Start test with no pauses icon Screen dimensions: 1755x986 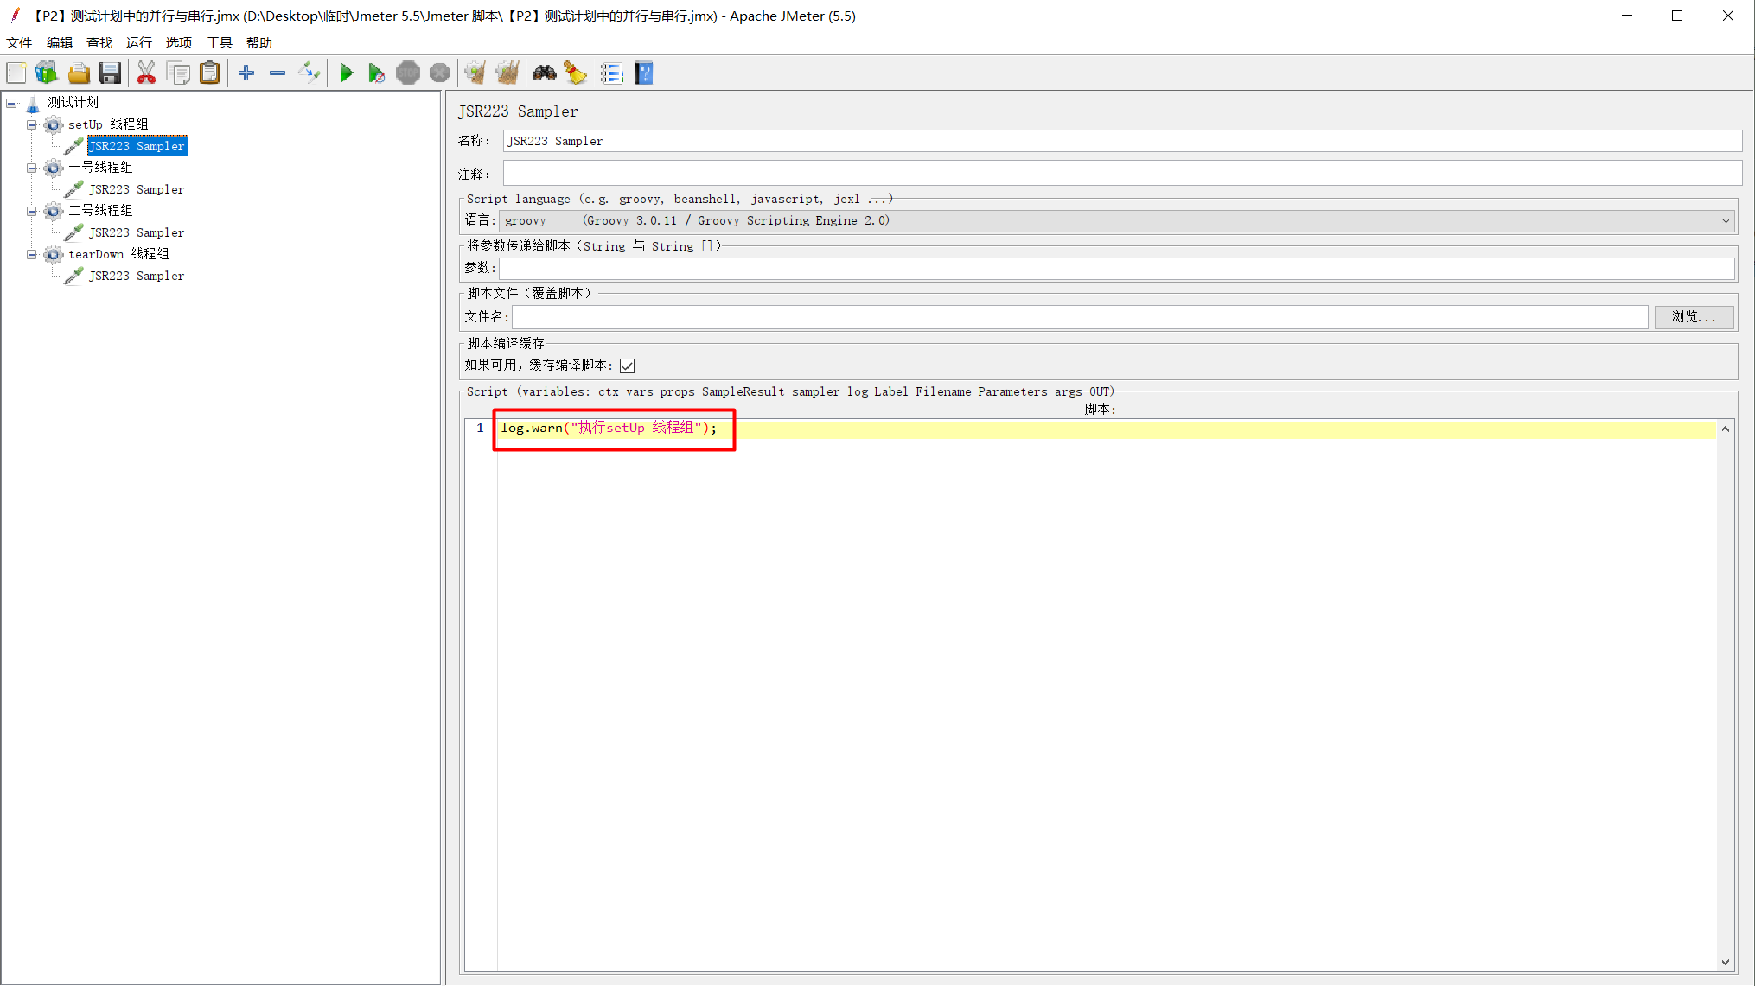pos(376,73)
